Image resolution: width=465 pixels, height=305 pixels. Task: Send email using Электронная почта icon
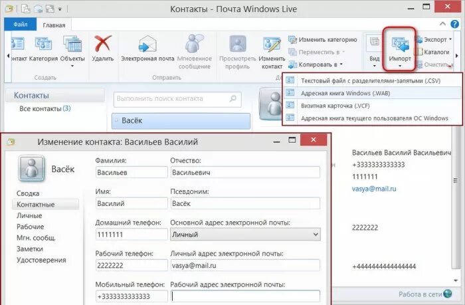pyautogui.click(x=147, y=49)
